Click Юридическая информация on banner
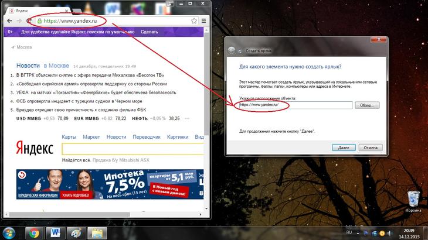The image size is (428, 240). (38, 196)
